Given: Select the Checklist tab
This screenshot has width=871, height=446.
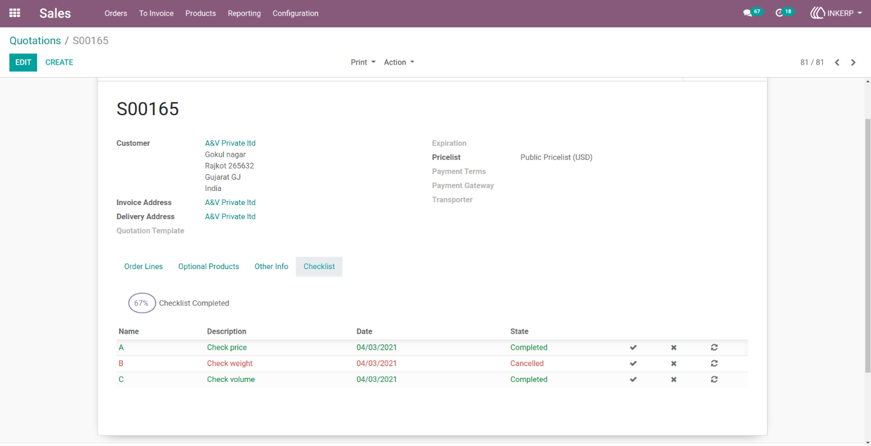Looking at the screenshot, I should [x=319, y=266].
